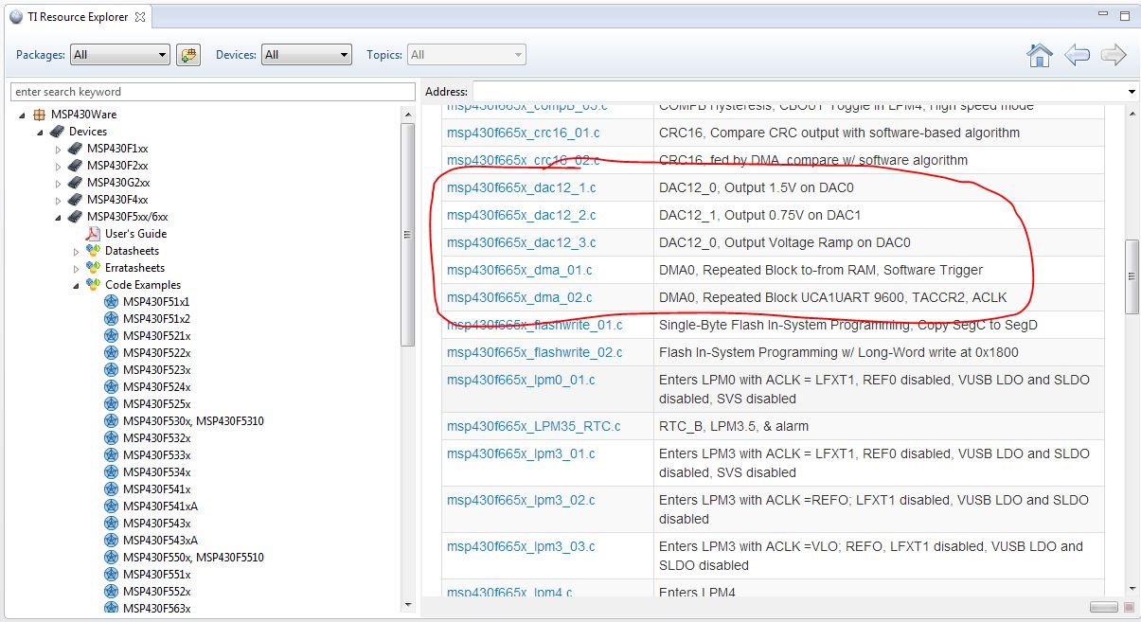Click the red stop icon in status bar
Screen dimensions: 1141x622
click(x=1129, y=607)
